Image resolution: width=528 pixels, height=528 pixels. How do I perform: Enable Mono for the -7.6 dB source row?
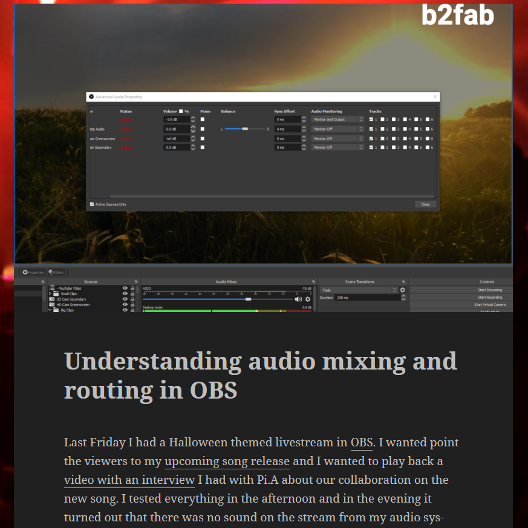[x=203, y=119]
